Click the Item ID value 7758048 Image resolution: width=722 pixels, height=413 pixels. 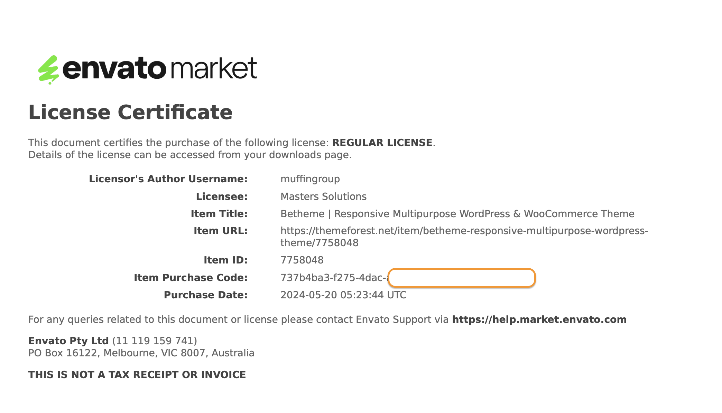tap(302, 260)
